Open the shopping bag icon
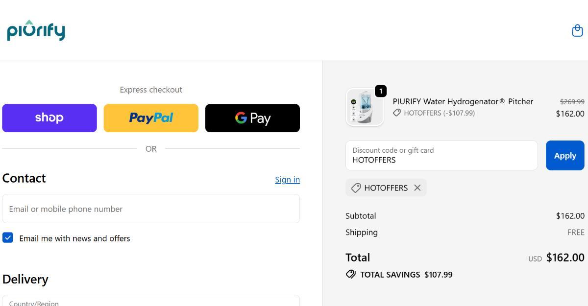588x306 pixels. 577,30
